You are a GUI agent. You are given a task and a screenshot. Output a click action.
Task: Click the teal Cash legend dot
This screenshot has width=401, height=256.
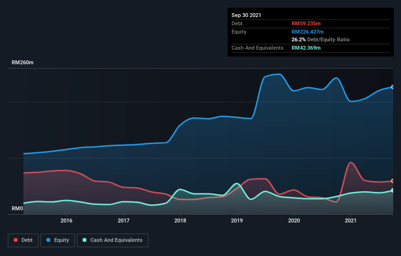coord(84,240)
